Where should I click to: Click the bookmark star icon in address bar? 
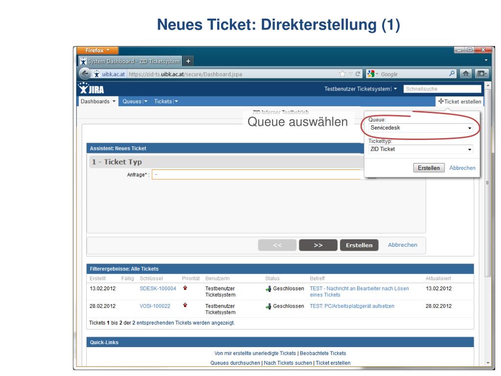tap(342, 74)
